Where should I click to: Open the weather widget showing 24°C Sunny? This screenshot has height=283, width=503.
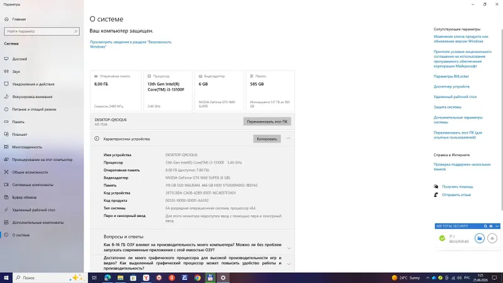(x=406, y=278)
